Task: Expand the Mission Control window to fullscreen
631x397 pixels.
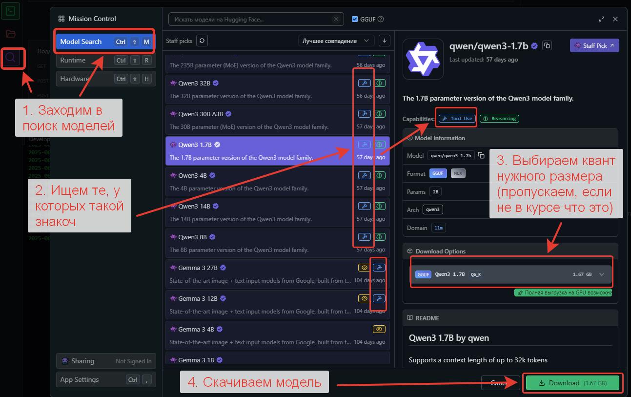Action: [x=601, y=19]
